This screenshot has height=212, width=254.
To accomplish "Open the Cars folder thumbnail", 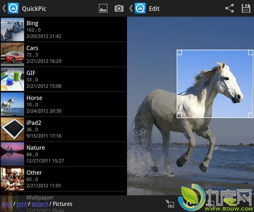I will [x=12, y=54].
